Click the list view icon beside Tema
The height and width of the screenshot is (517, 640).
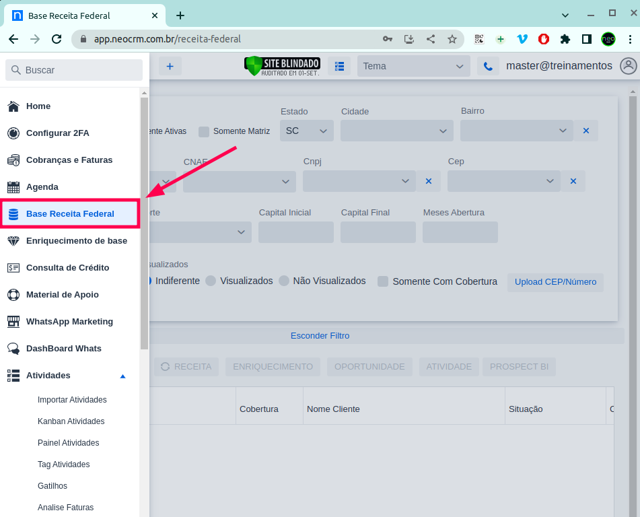[339, 66]
